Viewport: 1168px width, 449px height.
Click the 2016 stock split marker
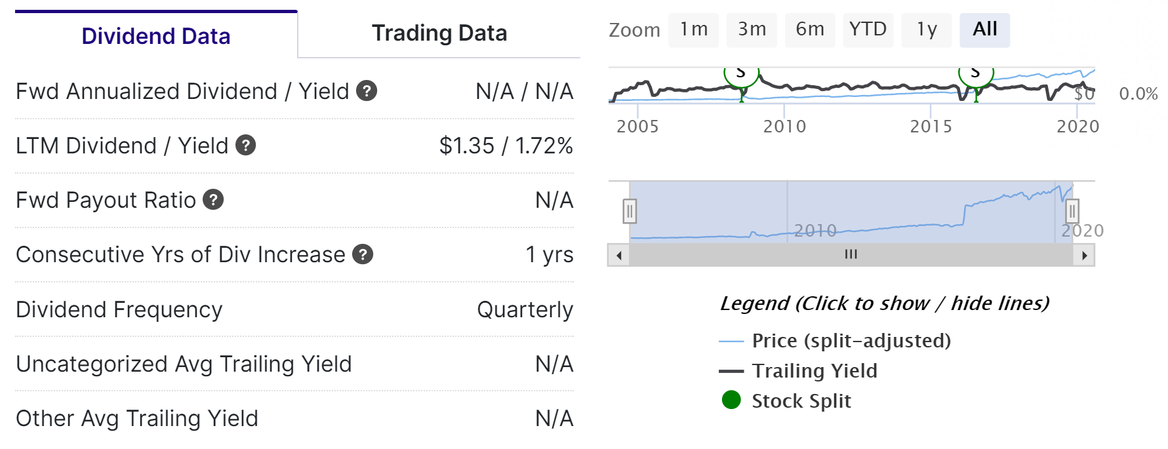pos(976,74)
